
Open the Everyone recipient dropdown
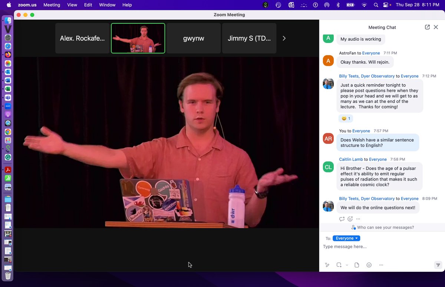[346, 238]
